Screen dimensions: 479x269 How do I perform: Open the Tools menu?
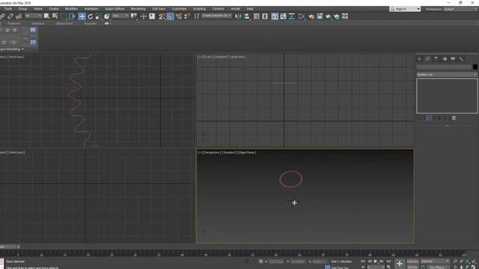pos(8,9)
